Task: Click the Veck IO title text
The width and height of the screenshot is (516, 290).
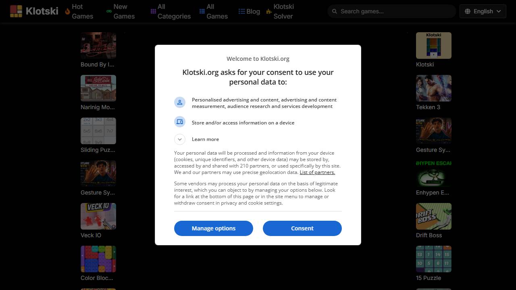Action: point(91,235)
